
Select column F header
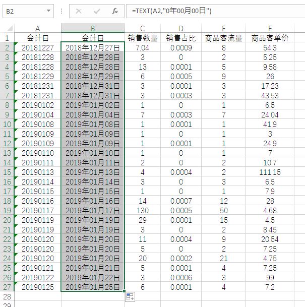[x=270, y=28]
